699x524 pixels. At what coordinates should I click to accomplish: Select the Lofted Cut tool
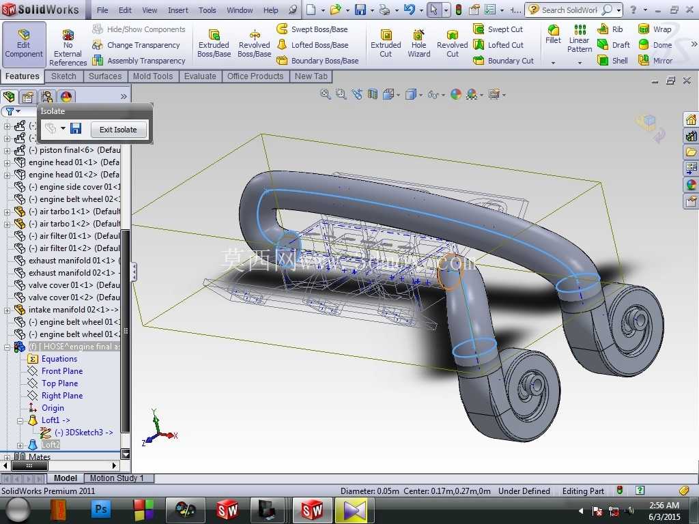(498, 45)
